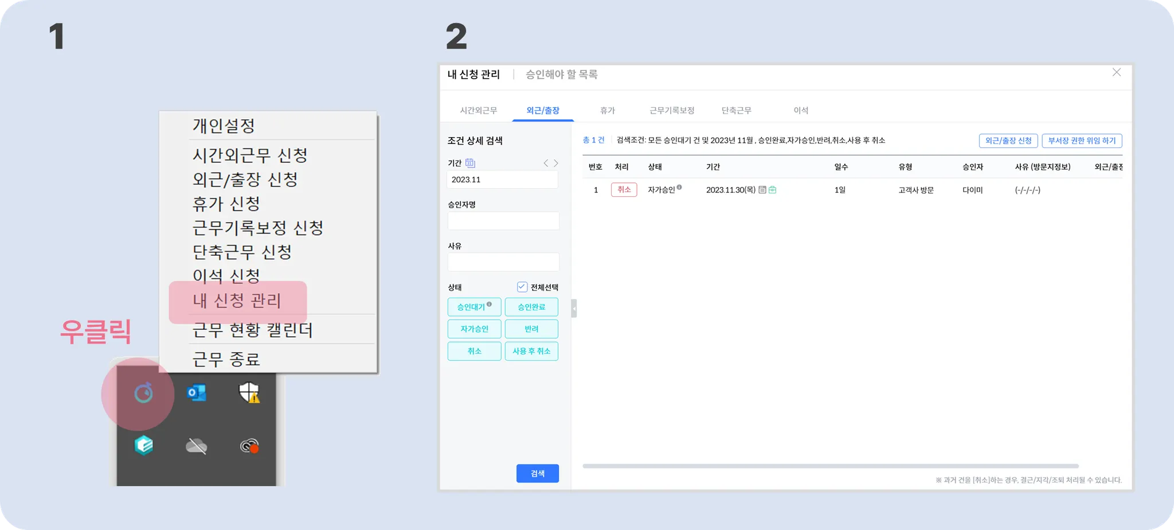Toggle the 사용 후 취소 status filter
This screenshot has height=530, width=1174.
(x=531, y=351)
